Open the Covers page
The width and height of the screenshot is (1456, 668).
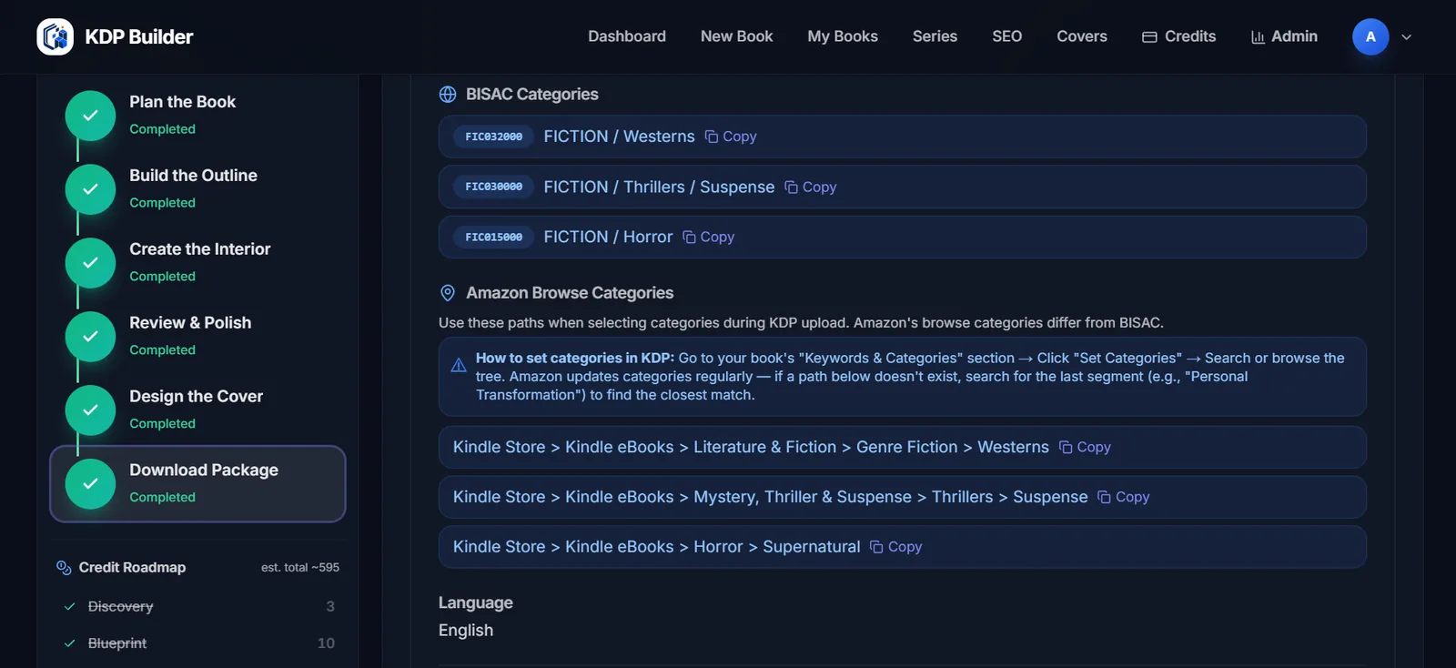1082,36
